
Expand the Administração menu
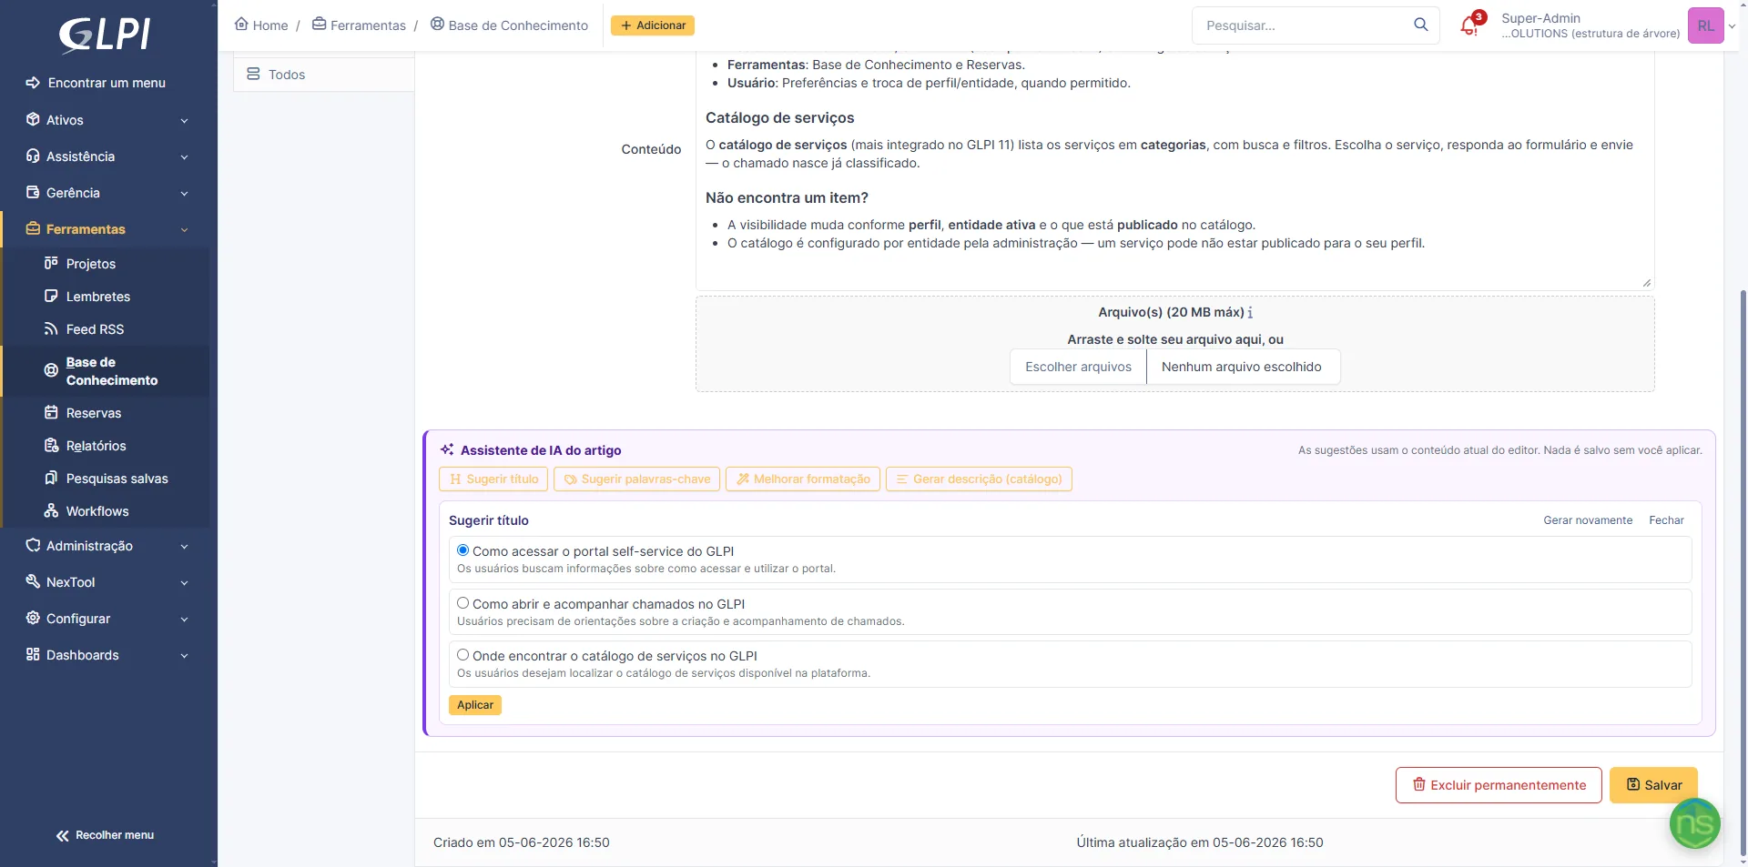tap(108, 546)
